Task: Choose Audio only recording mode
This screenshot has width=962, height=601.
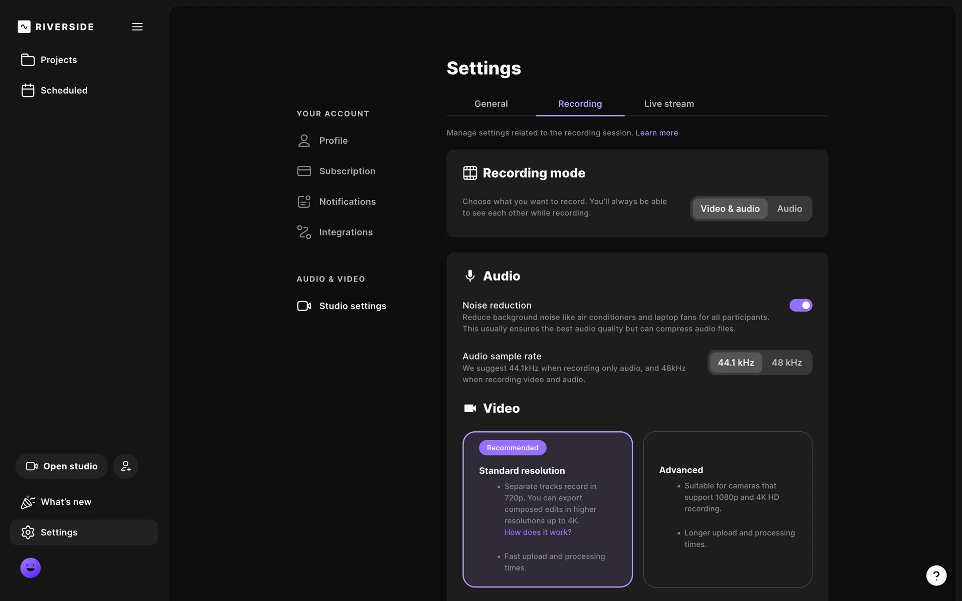Action: pos(789,209)
